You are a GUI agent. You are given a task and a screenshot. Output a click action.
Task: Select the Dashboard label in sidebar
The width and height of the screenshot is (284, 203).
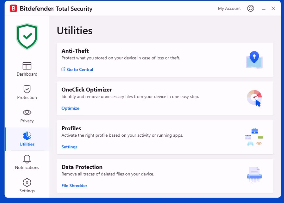(x=27, y=74)
